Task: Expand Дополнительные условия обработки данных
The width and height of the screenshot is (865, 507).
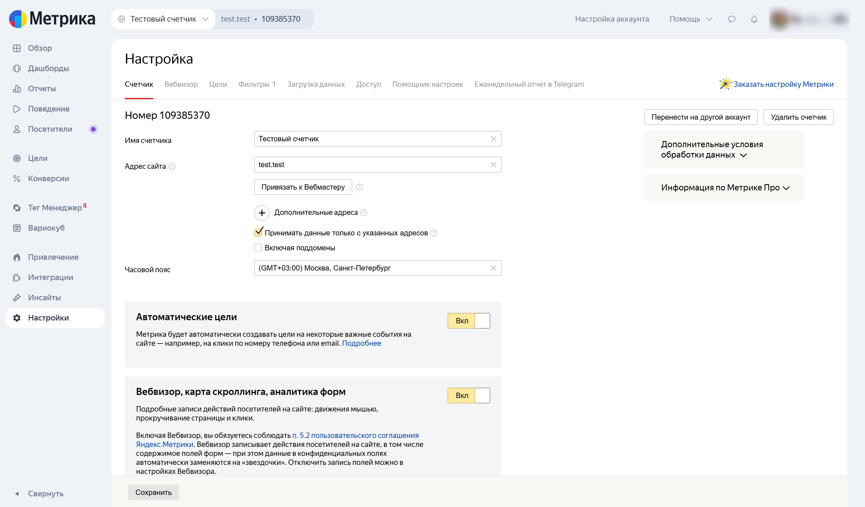Action: tap(724, 149)
